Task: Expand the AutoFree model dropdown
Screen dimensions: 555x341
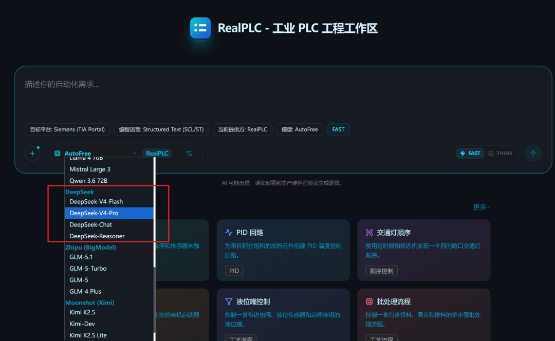Action: coord(95,154)
